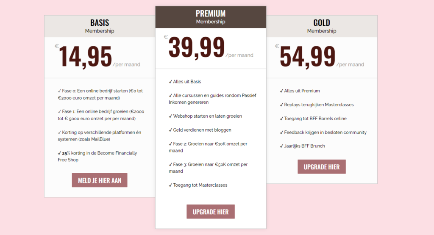Click the euro symbol beside the 54,99 price
The image size is (434, 235).
(277, 46)
